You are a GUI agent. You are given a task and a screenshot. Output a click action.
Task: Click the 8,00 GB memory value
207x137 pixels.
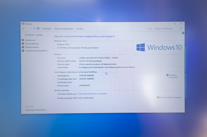point(90,61)
